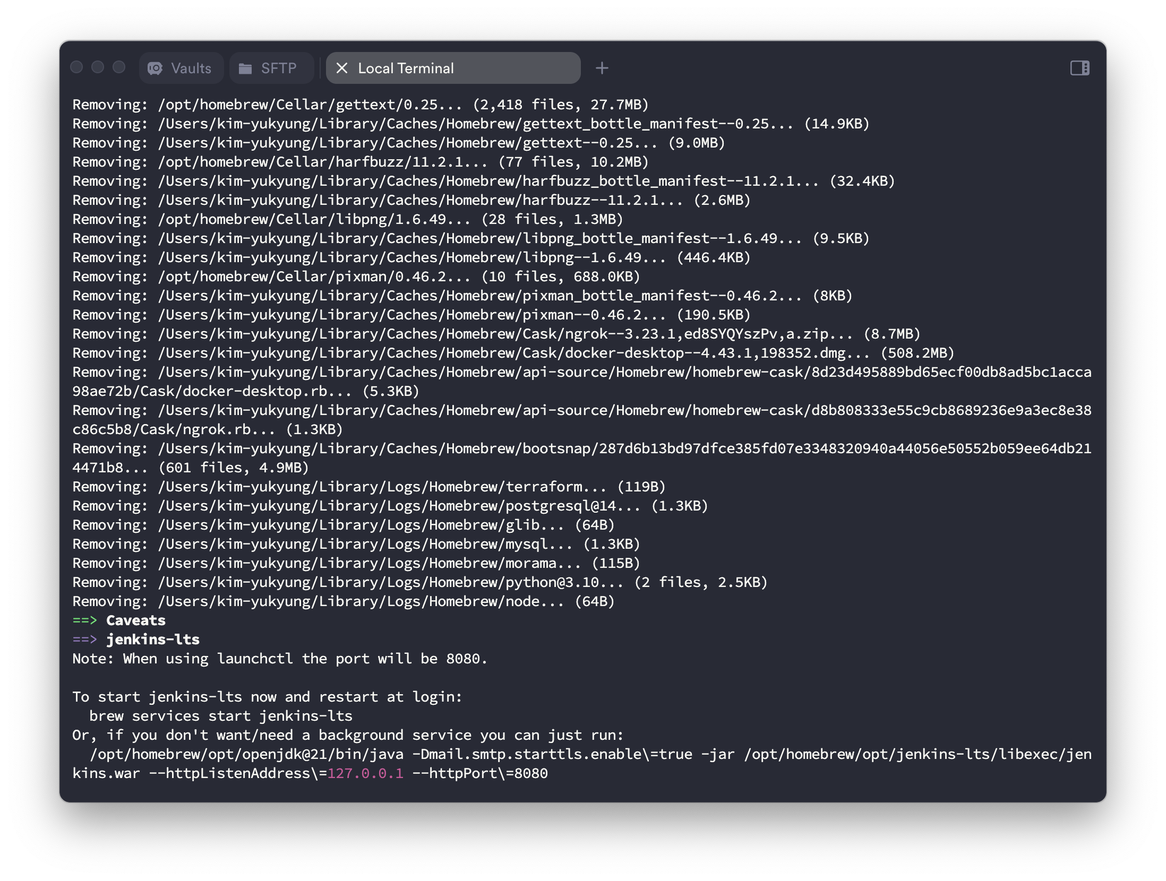Image resolution: width=1166 pixels, height=881 pixels.
Task: Click the 'brew services start jenkins-lts' line
Action: coord(221,716)
